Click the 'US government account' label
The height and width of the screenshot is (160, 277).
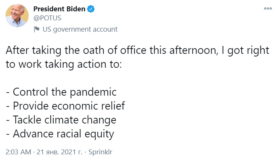[80, 29]
